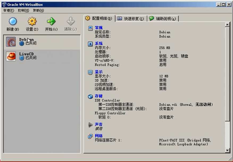Viewport: 233px width, 162px height.
Task: Click the 常规 (General) section icon
Action: pyautogui.click(x=90, y=28)
